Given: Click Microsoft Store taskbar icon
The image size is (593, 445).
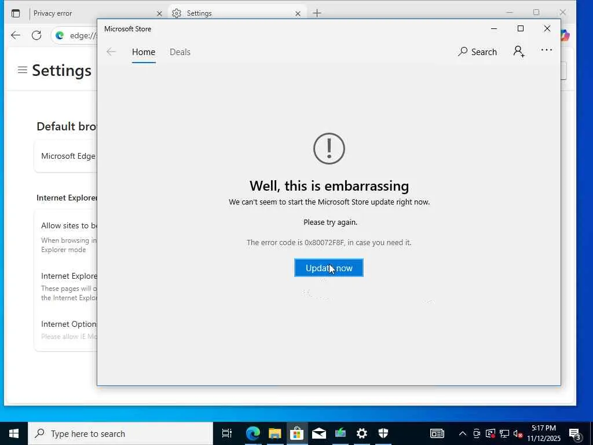Looking at the screenshot, I should tap(297, 433).
